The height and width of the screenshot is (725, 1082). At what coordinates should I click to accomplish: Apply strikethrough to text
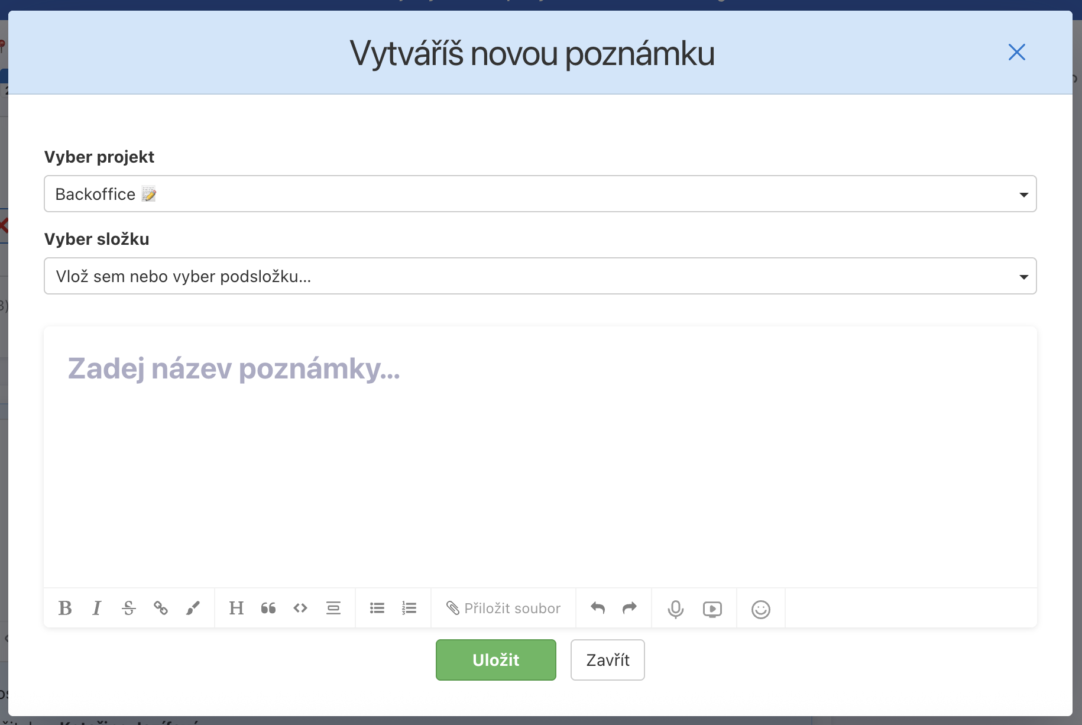(129, 608)
